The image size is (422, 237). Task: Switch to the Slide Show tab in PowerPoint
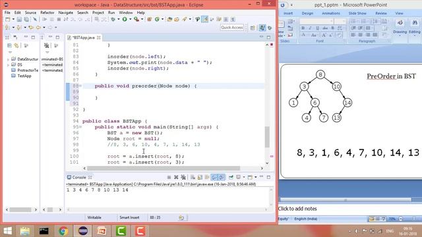pos(357,13)
